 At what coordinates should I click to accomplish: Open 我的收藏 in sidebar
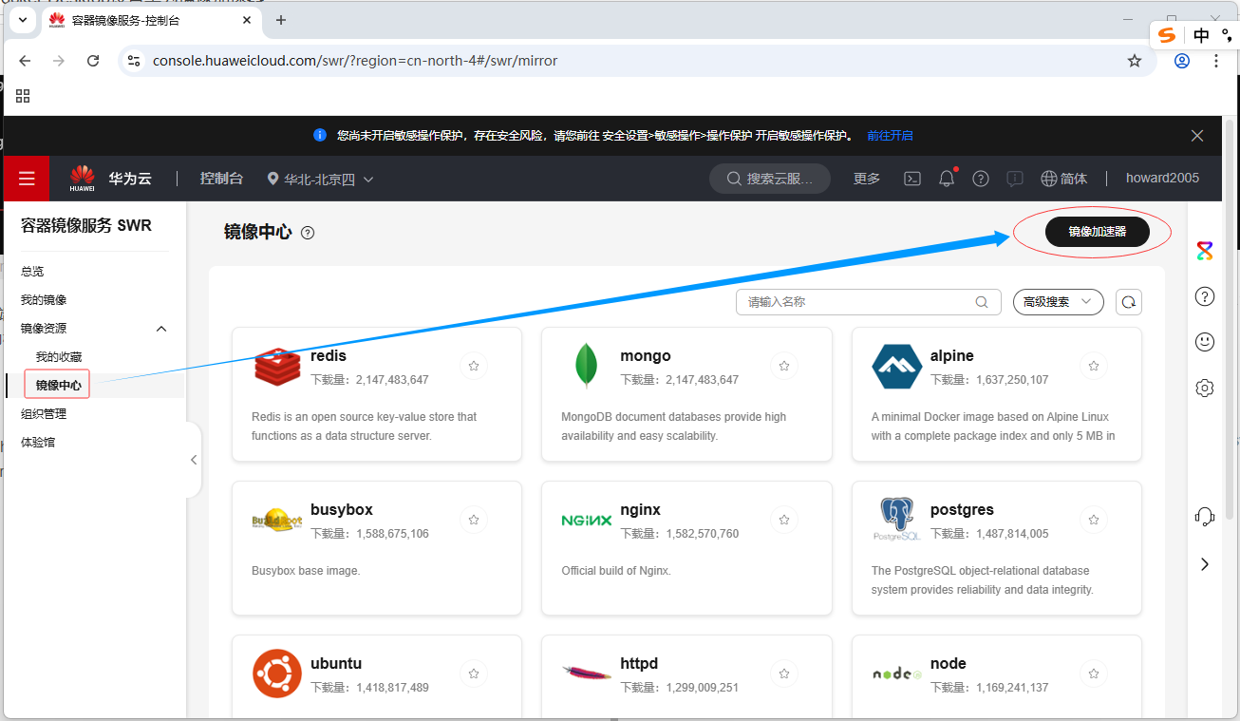tap(59, 357)
